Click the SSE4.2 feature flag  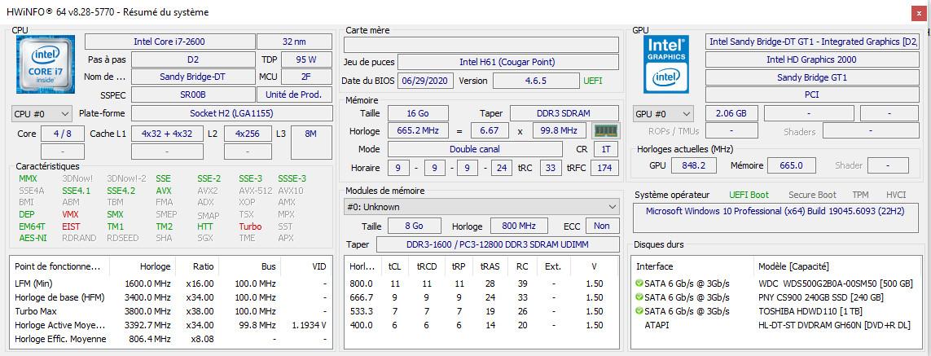pos(121,191)
